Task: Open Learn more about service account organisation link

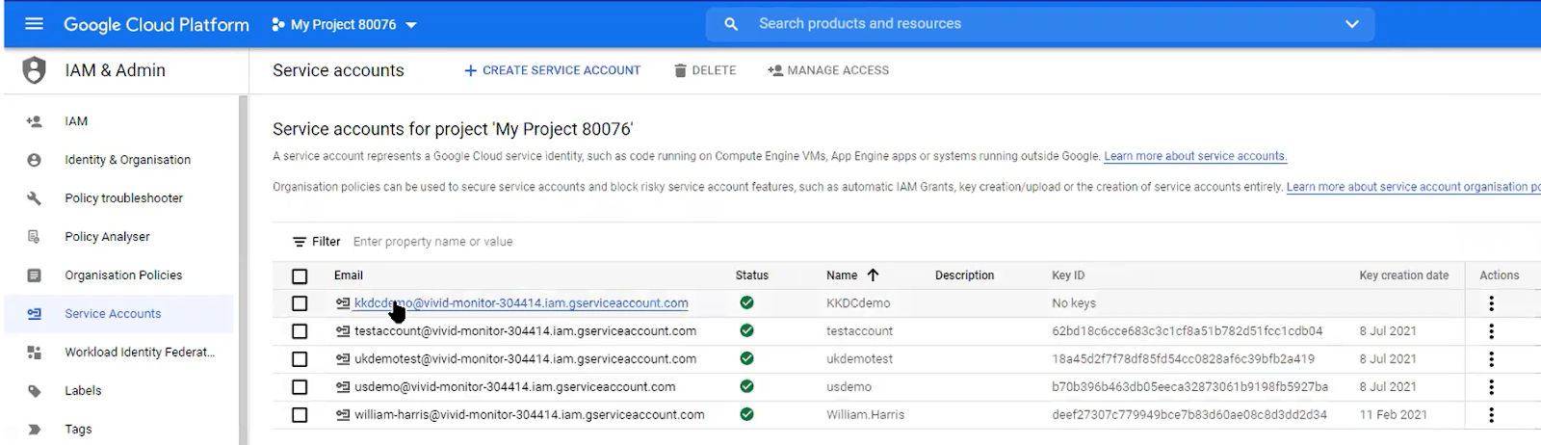Action: coord(1413,187)
